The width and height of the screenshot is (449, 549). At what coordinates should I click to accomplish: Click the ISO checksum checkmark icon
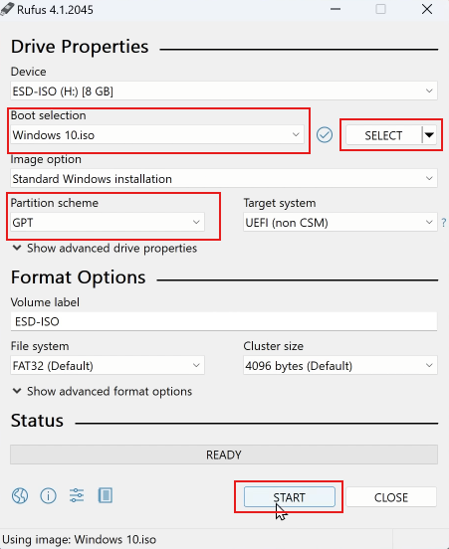325,135
